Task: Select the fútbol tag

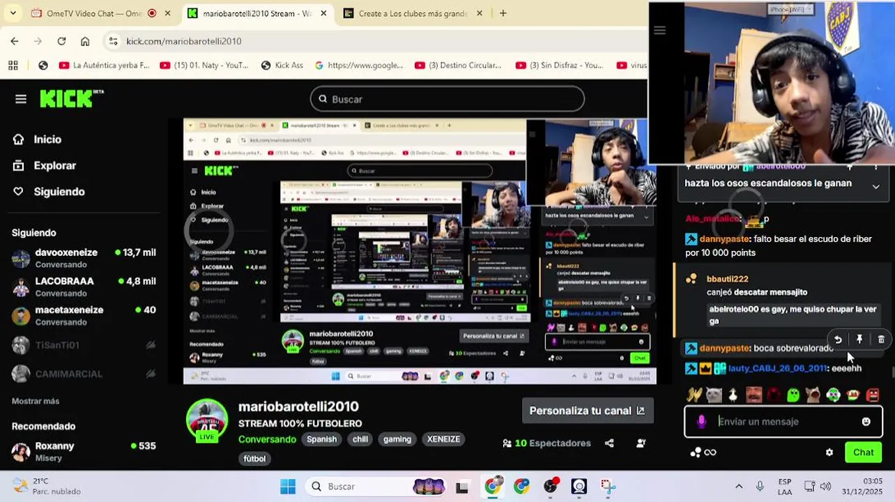Action: tap(254, 459)
